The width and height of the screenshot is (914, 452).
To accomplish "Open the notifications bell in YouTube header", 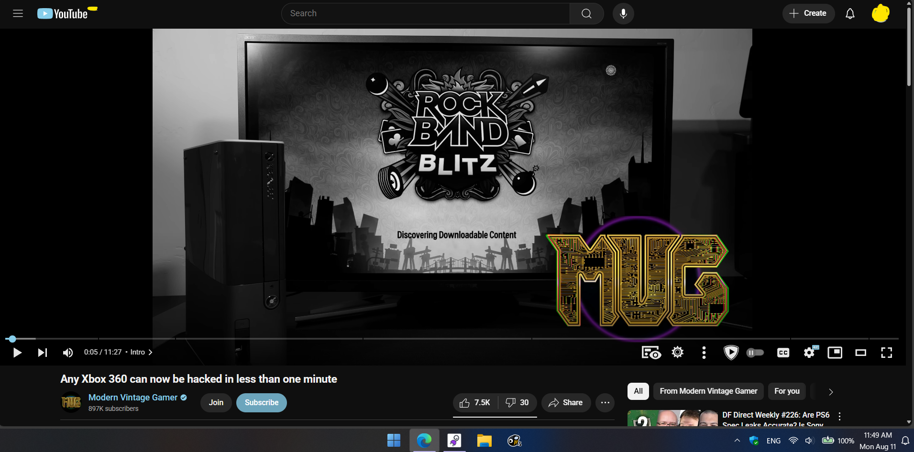I will tap(850, 13).
